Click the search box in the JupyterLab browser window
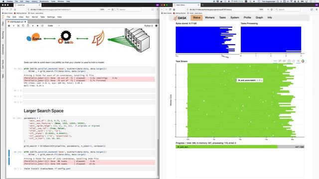This screenshot has width=319, height=179. [x=129, y=9]
